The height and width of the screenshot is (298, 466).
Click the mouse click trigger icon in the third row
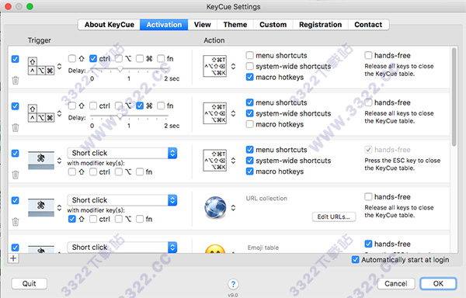41,161
